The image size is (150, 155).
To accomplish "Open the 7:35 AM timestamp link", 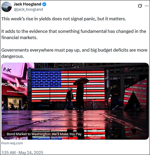I will click(x=8, y=152).
